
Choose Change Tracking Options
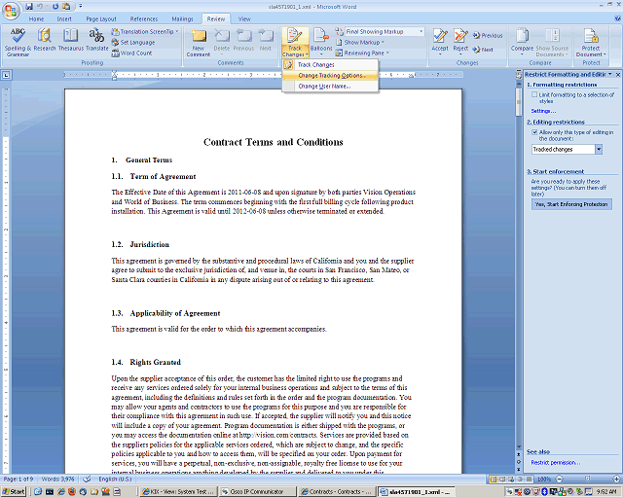coord(330,75)
